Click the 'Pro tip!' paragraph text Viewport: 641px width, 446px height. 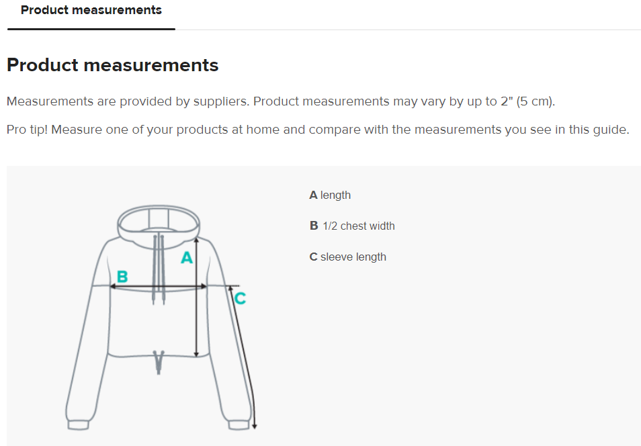(317, 130)
